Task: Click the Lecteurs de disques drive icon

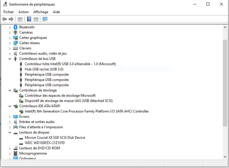Action: click(15, 133)
